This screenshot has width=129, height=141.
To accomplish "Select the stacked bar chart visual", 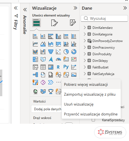I will point(35,36).
